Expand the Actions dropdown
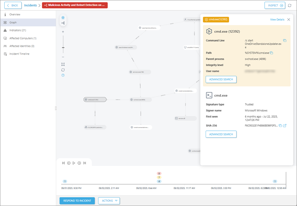 tap(109, 201)
